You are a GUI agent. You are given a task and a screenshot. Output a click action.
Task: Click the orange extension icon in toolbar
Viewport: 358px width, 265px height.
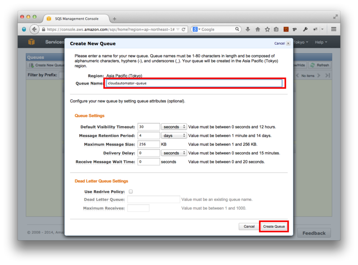[286, 29]
